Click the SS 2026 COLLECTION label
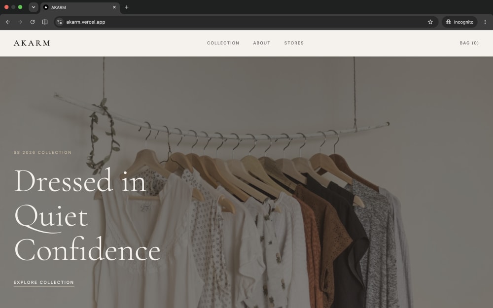493x308 pixels. click(x=42, y=152)
